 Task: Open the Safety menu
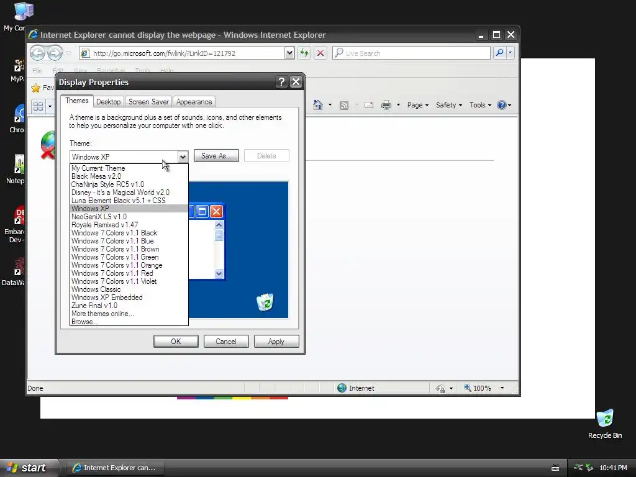click(x=448, y=105)
